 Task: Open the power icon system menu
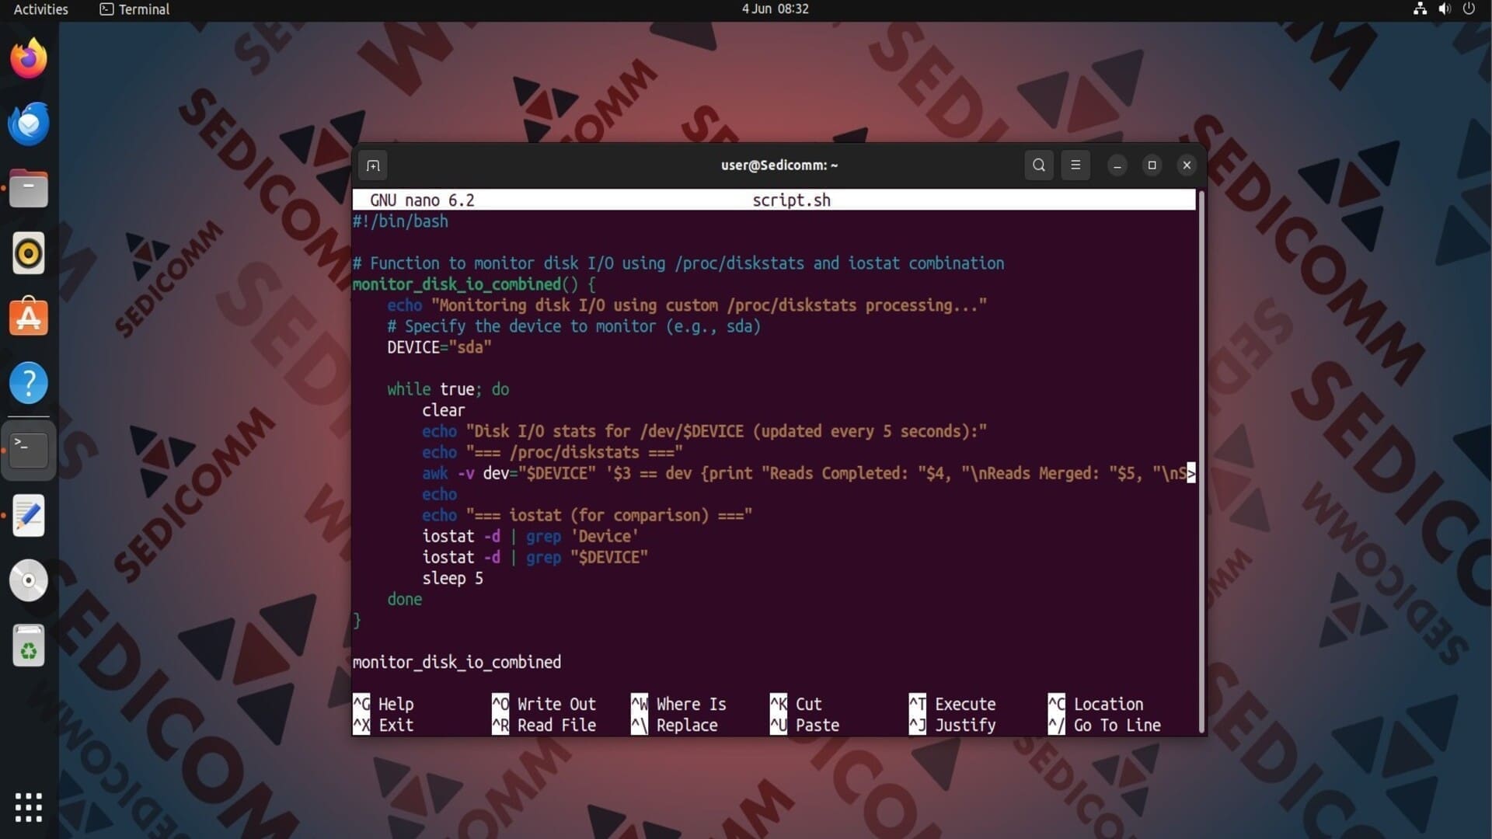pos(1469,9)
